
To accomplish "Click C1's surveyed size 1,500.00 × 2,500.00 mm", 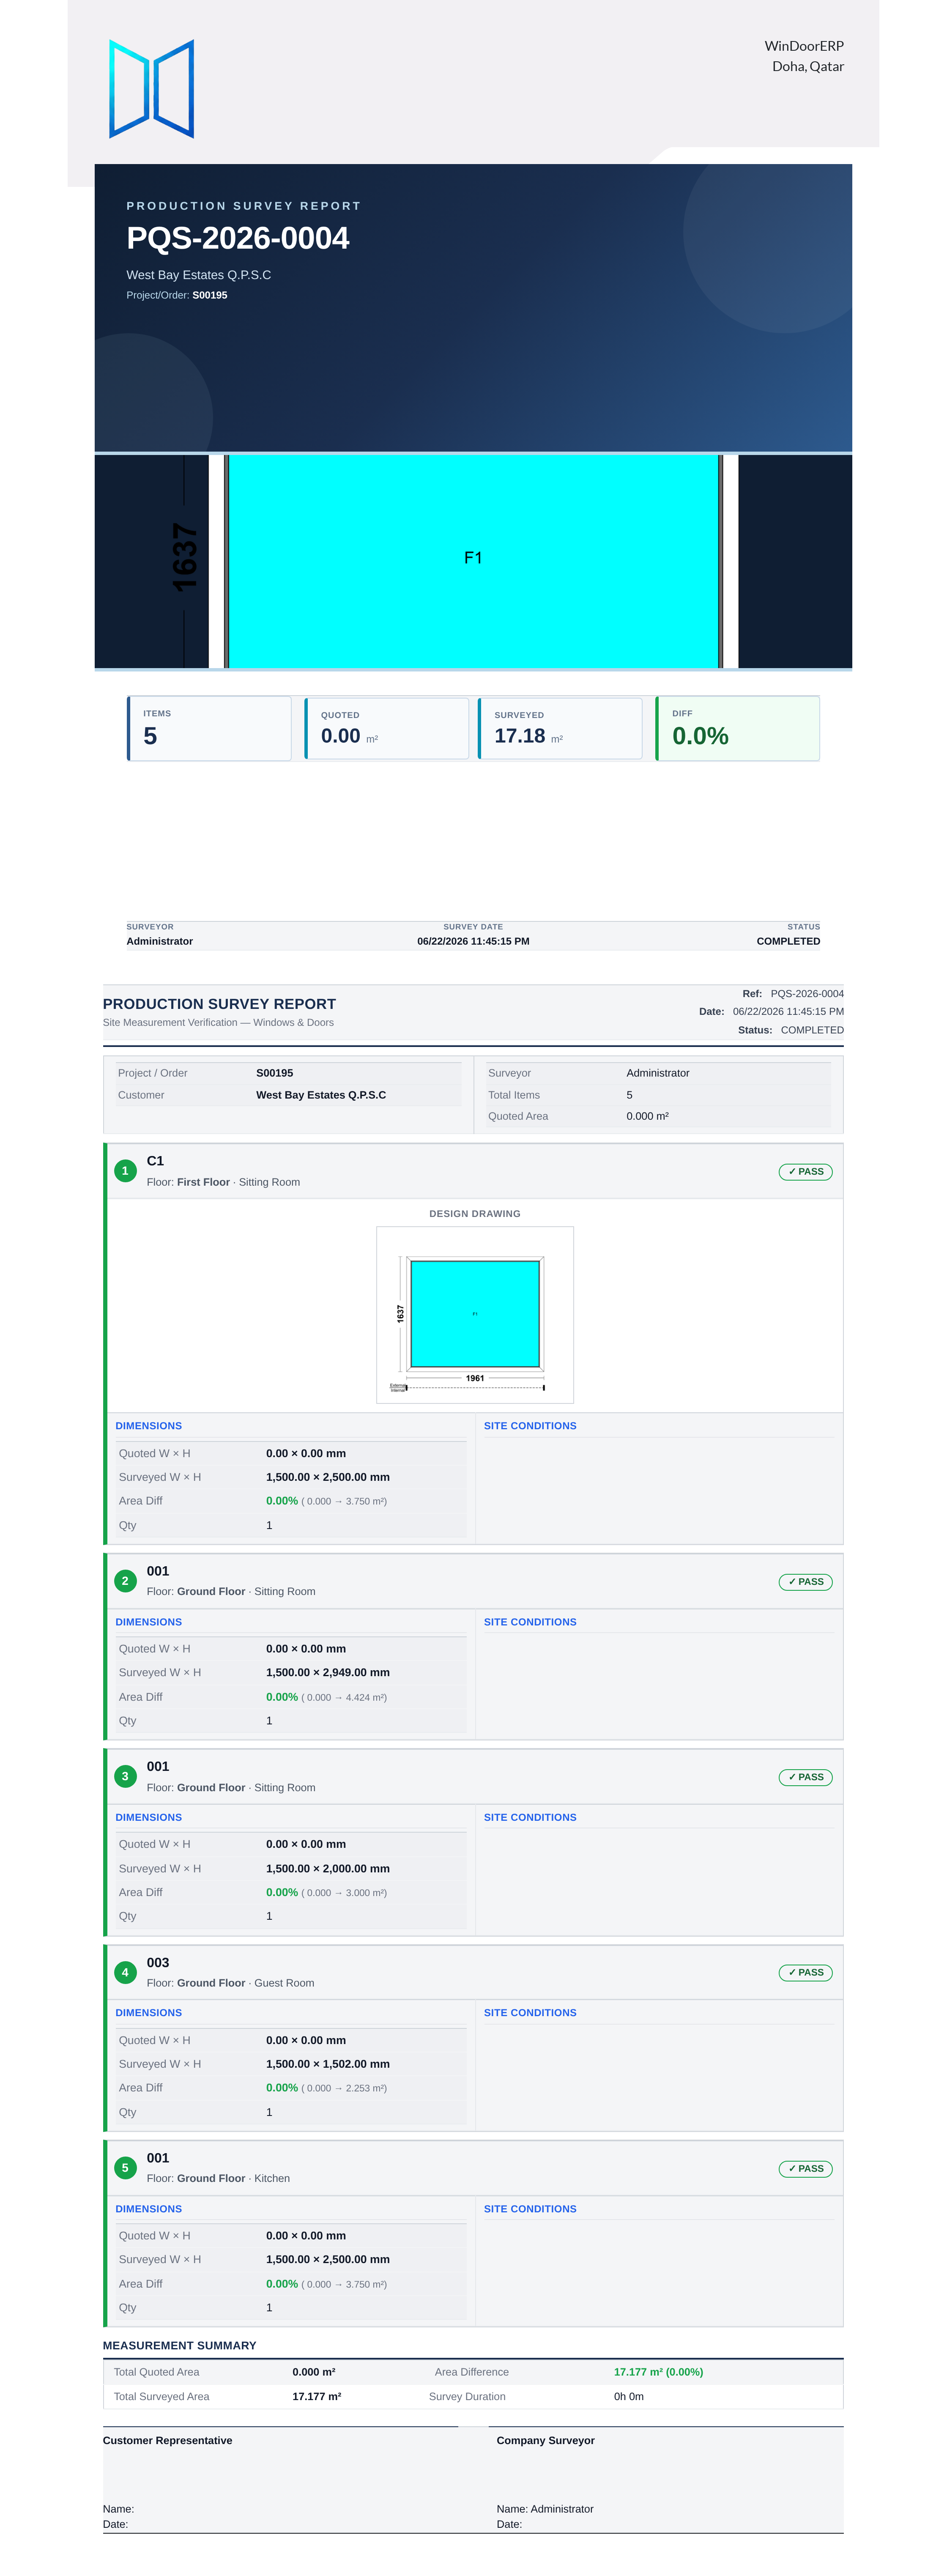I will 328,1477.
